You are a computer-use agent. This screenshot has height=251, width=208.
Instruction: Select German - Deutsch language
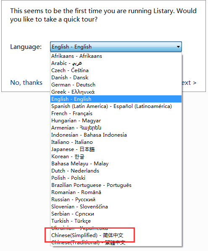pyautogui.click(x=116, y=85)
